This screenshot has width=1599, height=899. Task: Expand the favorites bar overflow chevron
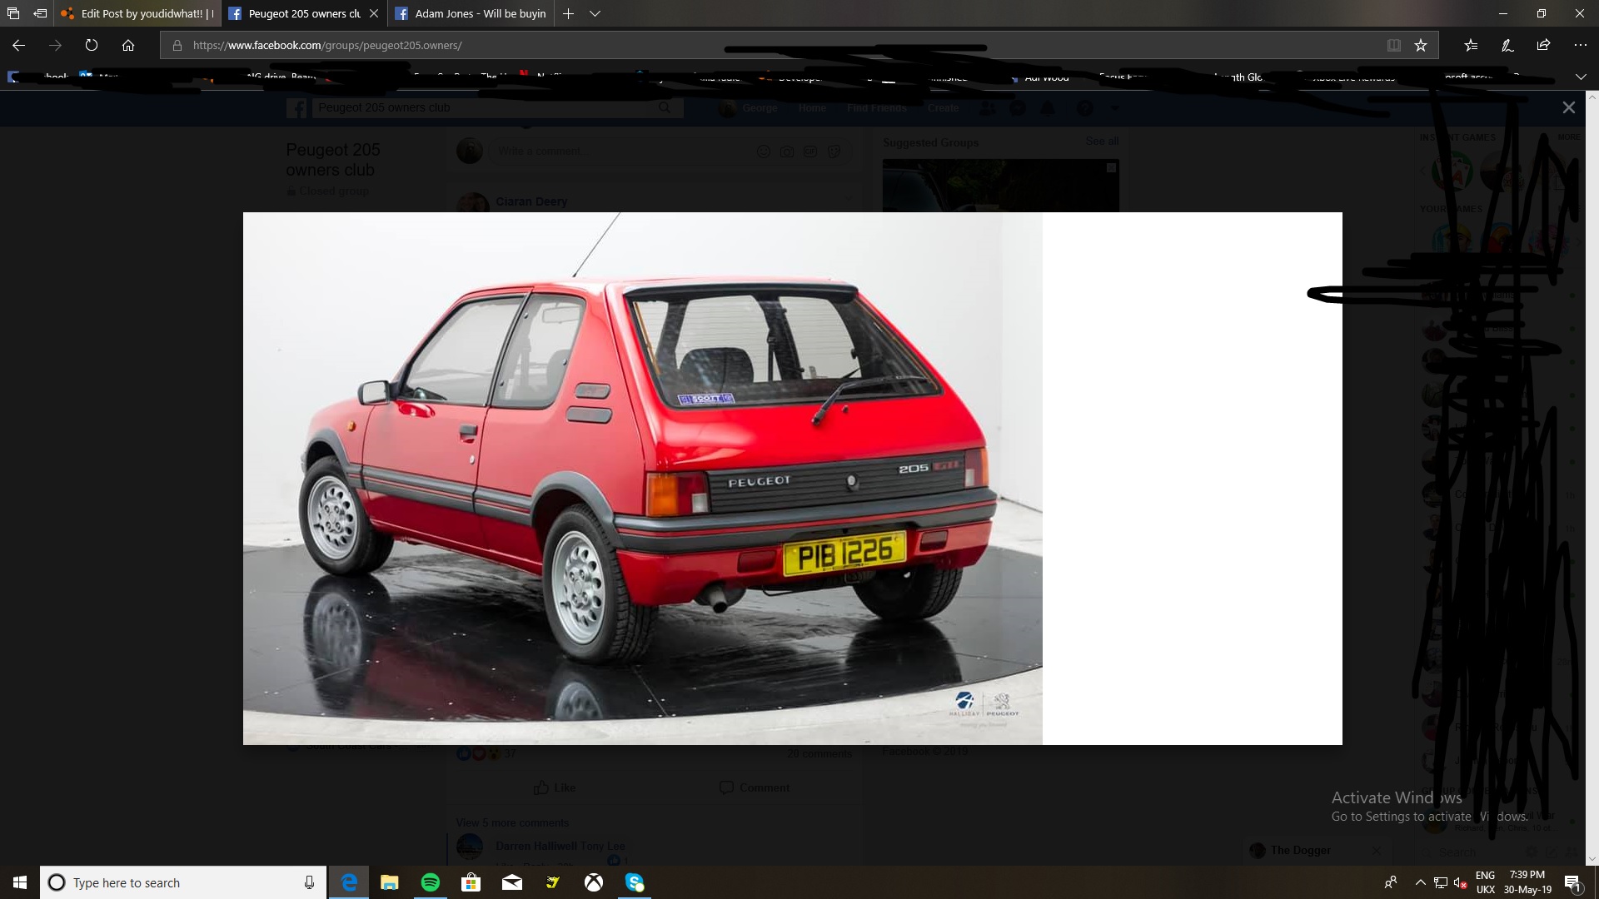click(1581, 77)
